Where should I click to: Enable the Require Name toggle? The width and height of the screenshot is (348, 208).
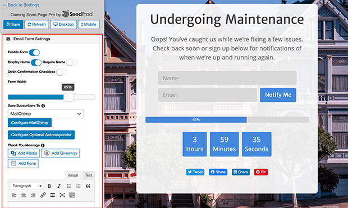(x=72, y=63)
